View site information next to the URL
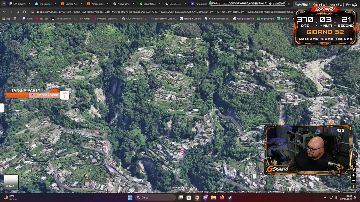Viewport: 360px width, 202px height. [x=33, y=12]
